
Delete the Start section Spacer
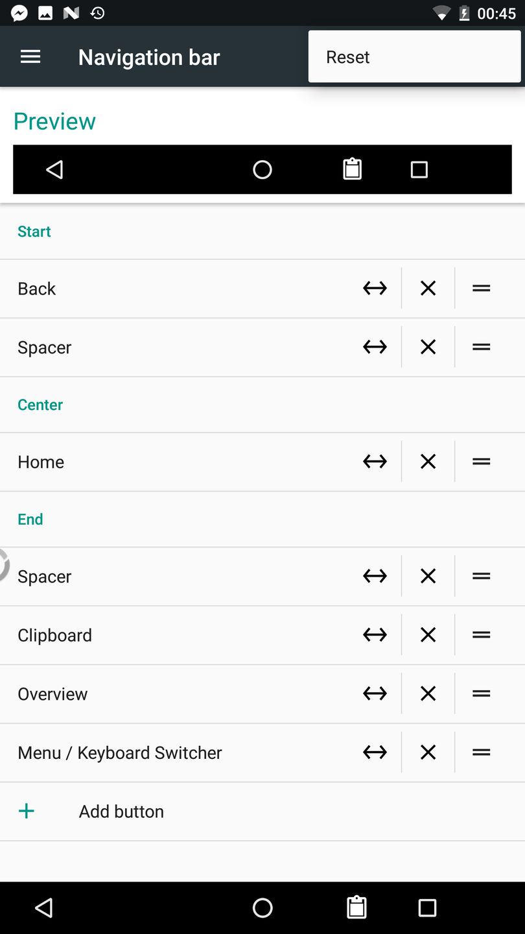click(428, 347)
